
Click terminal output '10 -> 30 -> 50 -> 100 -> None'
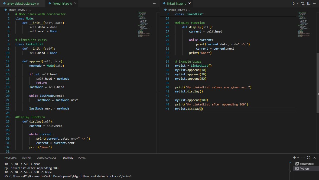point(28,172)
